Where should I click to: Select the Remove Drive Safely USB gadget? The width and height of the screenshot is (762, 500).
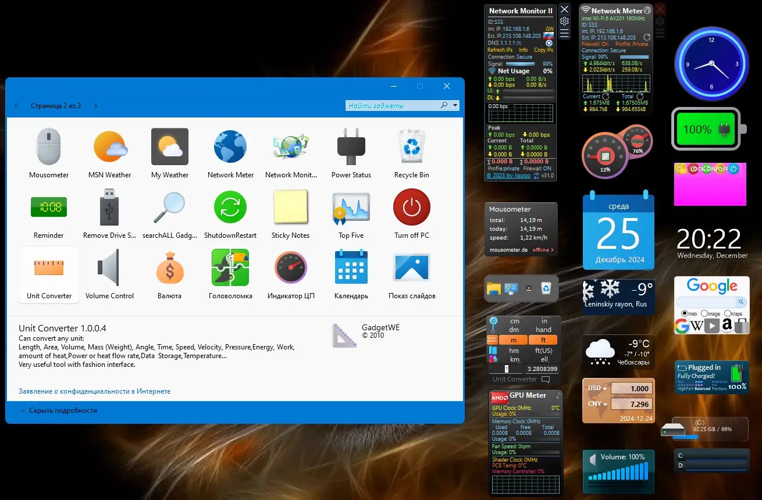click(x=110, y=207)
